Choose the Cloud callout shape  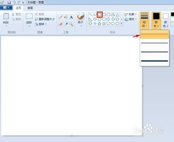tap(117, 24)
